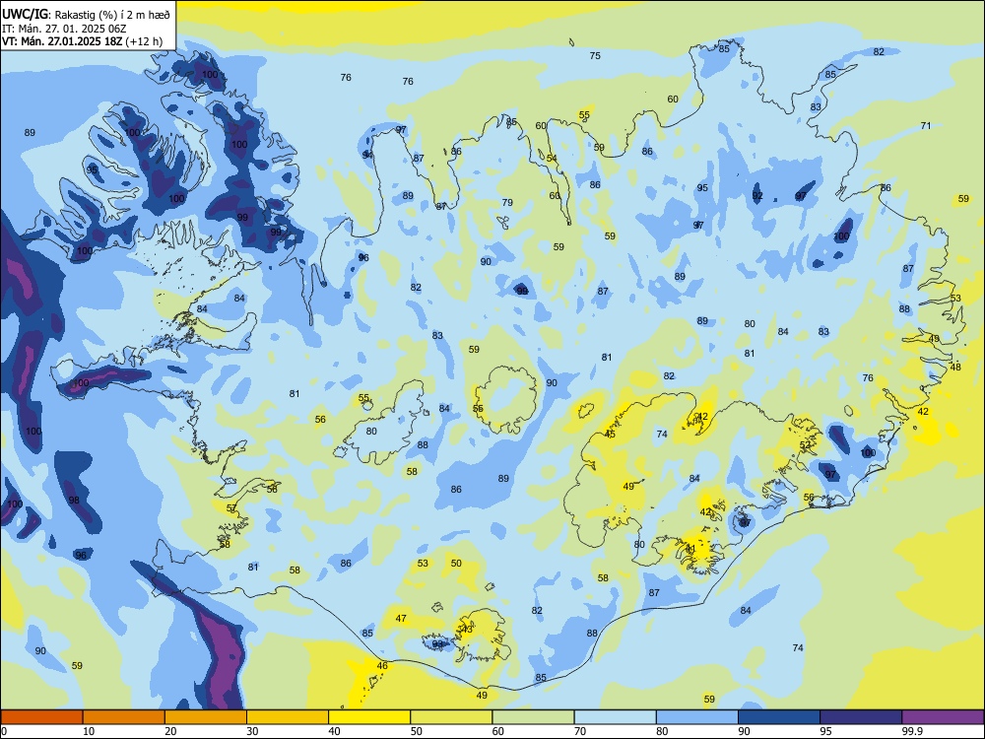Select the map value '57'
Screen dimensions: 985x739
[231, 507]
